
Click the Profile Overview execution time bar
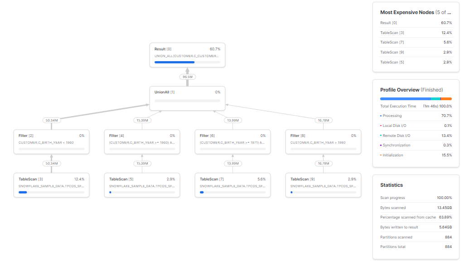pos(416,98)
